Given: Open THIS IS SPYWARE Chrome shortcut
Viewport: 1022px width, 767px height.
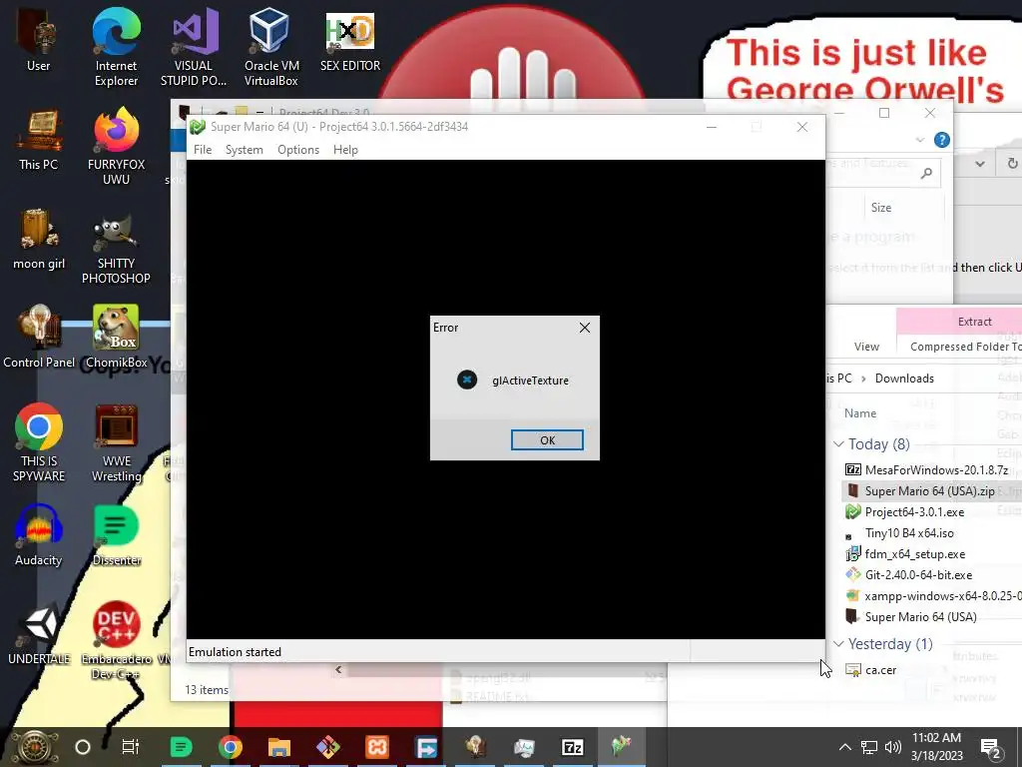Looking at the screenshot, I should [x=39, y=443].
